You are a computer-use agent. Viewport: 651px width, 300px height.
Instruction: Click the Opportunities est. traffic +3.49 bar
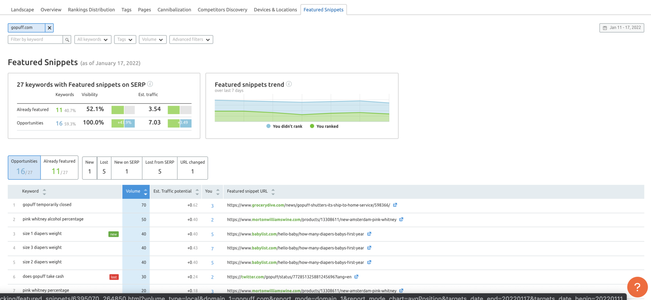[180, 123]
